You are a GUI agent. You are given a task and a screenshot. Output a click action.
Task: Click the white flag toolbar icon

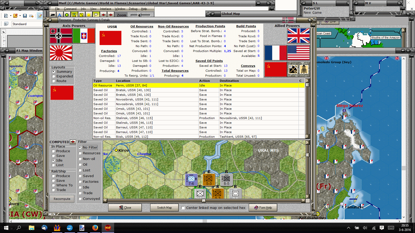[96, 15]
